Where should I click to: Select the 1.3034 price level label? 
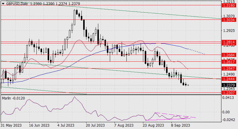point(229,20)
